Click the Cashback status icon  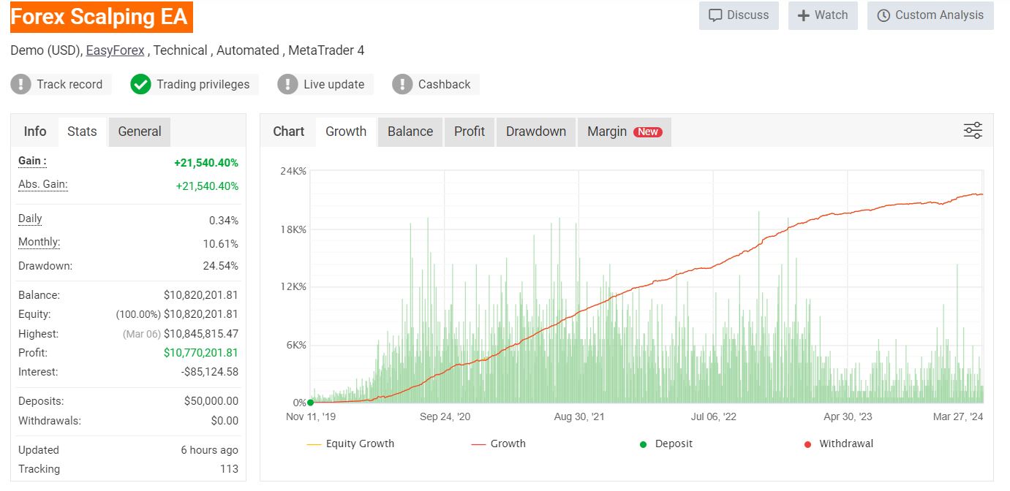402,84
